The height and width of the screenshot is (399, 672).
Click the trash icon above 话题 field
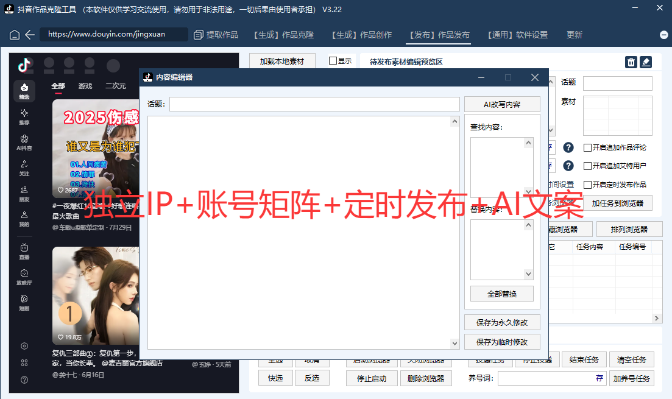pyautogui.click(x=631, y=62)
